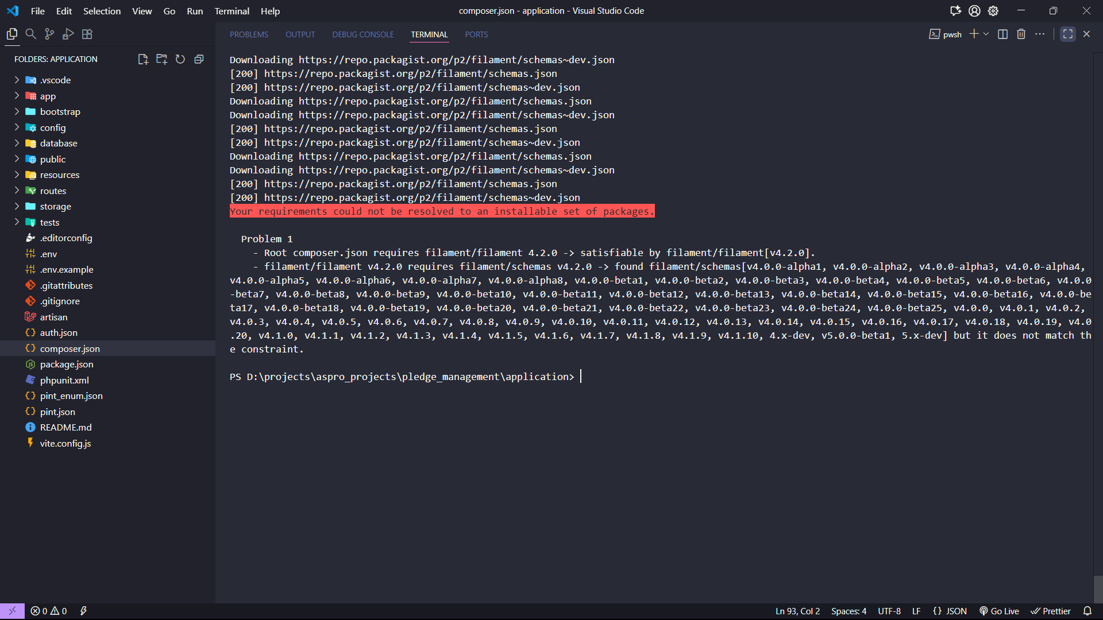Open the Source Control view icon
Viewport: 1103px width, 620px height.
click(49, 34)
